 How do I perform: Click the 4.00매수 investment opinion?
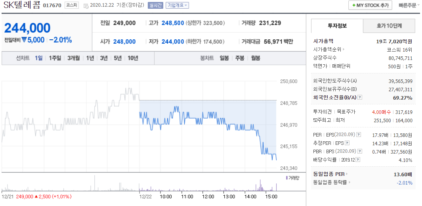click(381, 112)
